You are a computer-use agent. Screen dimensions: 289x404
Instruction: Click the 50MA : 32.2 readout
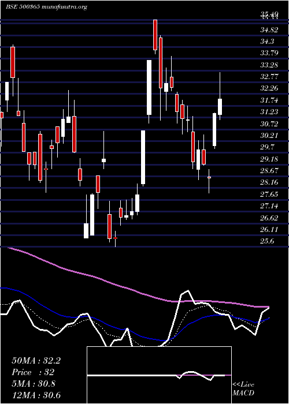36,361
